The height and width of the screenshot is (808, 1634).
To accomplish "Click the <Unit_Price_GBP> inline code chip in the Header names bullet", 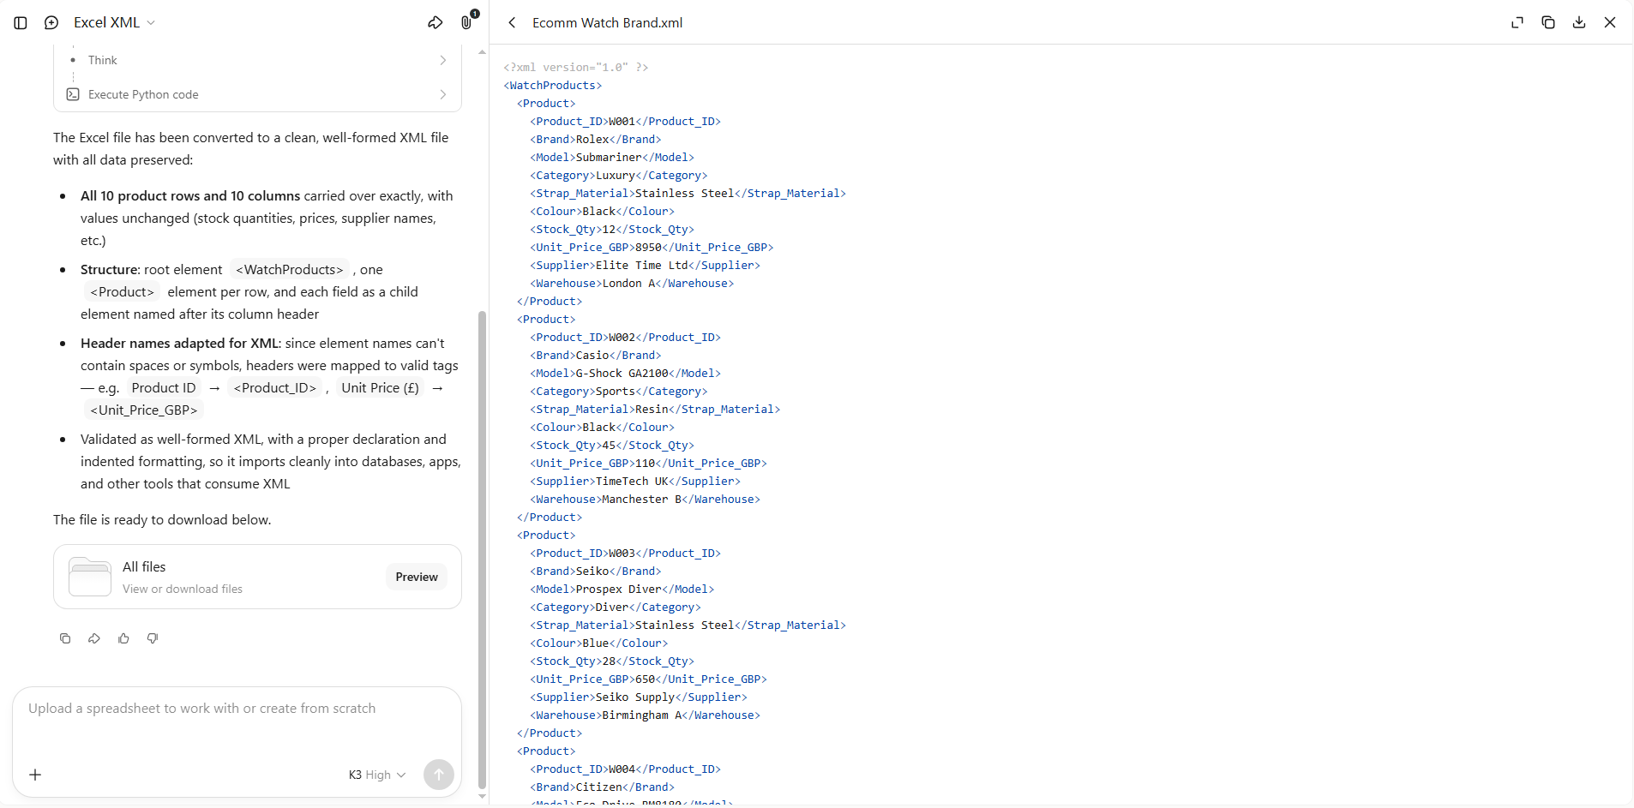I will (x=144, y=410).
